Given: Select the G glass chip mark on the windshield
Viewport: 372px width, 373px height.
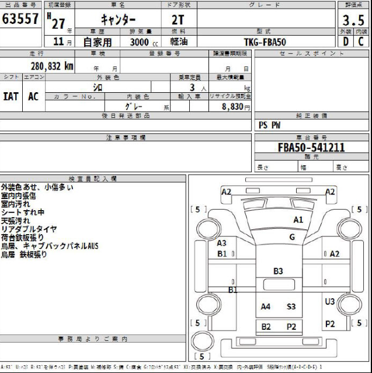Looking at the screenshot, I should (x=291, y=237).
